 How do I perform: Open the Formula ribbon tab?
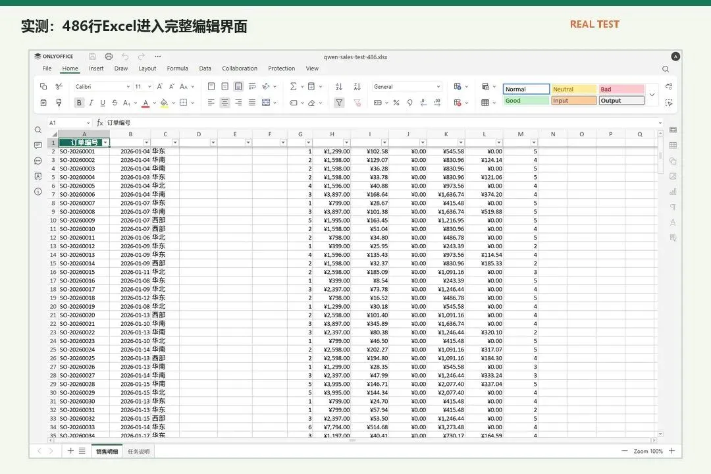(177, 68)
